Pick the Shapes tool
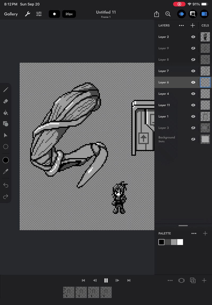 point(6,124)
